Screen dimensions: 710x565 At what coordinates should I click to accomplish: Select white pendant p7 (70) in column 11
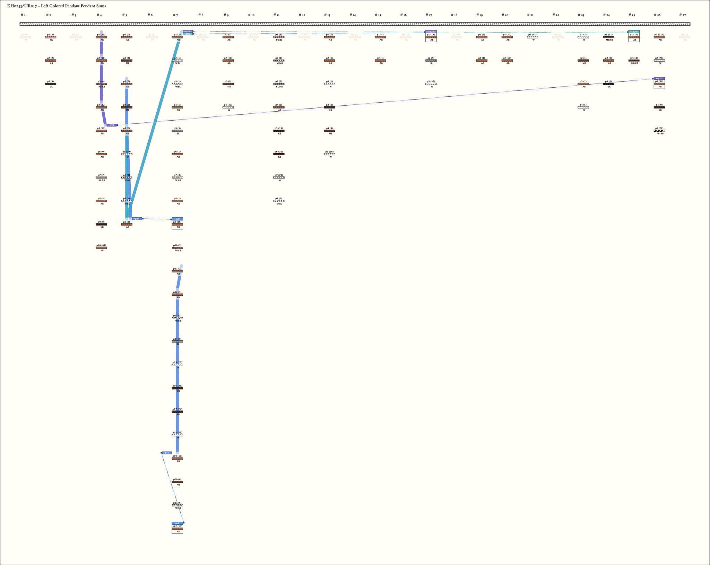click(x=279, y=177)
